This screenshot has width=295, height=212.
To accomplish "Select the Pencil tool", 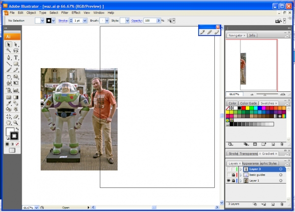I will pyautogui.click(x=16, y=70).
